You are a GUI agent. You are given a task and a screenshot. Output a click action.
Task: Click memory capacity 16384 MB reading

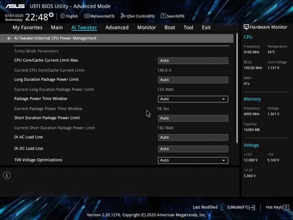click(251, 130)
